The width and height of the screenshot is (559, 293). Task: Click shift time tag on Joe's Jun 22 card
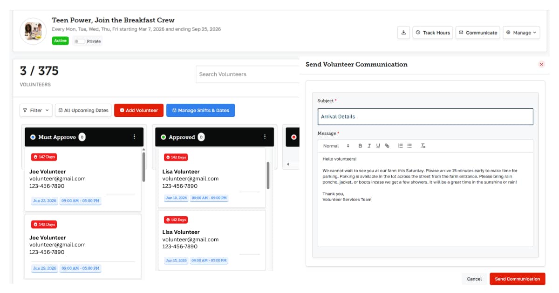[x=80, y=201]
